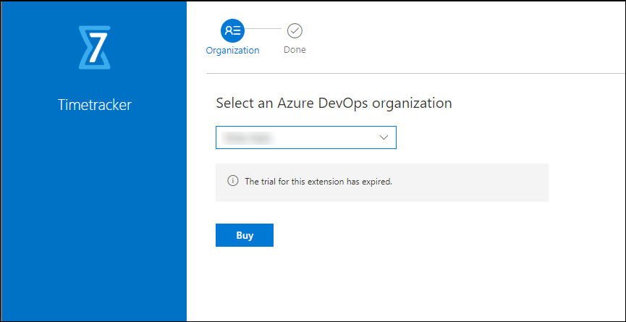The height and width of the screenshot is (322, 626).
Task: Click the Timetracker hourglass logo
Action: [x=95, y=48]
